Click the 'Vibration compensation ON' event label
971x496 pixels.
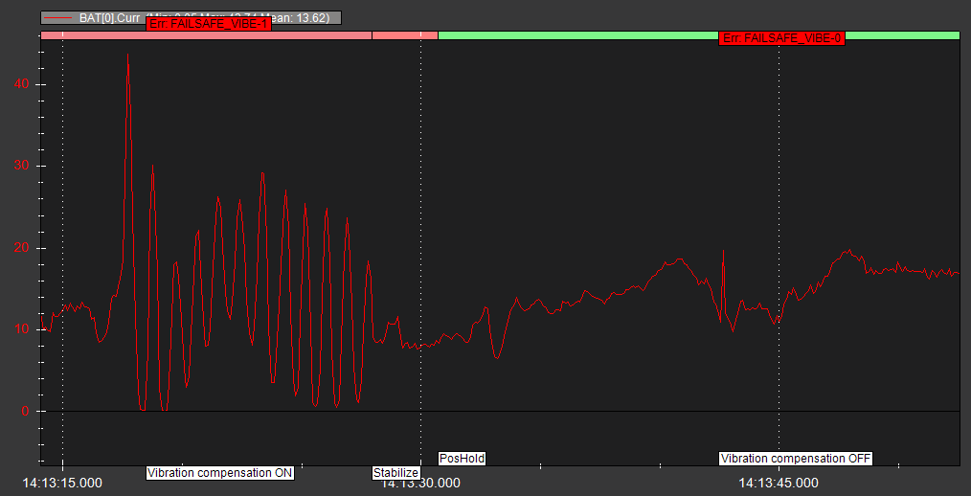(x=219, y=473)
